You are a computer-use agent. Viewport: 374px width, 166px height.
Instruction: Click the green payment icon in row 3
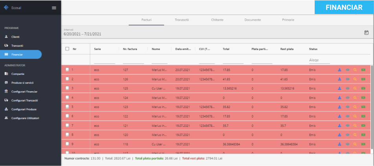363,88
